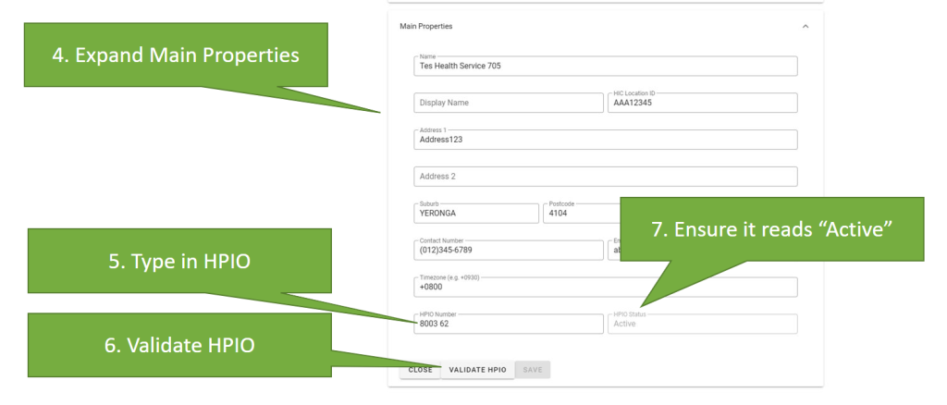Select the green "4. Expand Main Properties" callout

pos(176,55)
